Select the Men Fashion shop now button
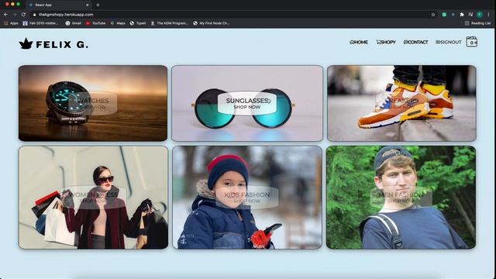The width and height of the screenshot is (496, 279). 401,198
